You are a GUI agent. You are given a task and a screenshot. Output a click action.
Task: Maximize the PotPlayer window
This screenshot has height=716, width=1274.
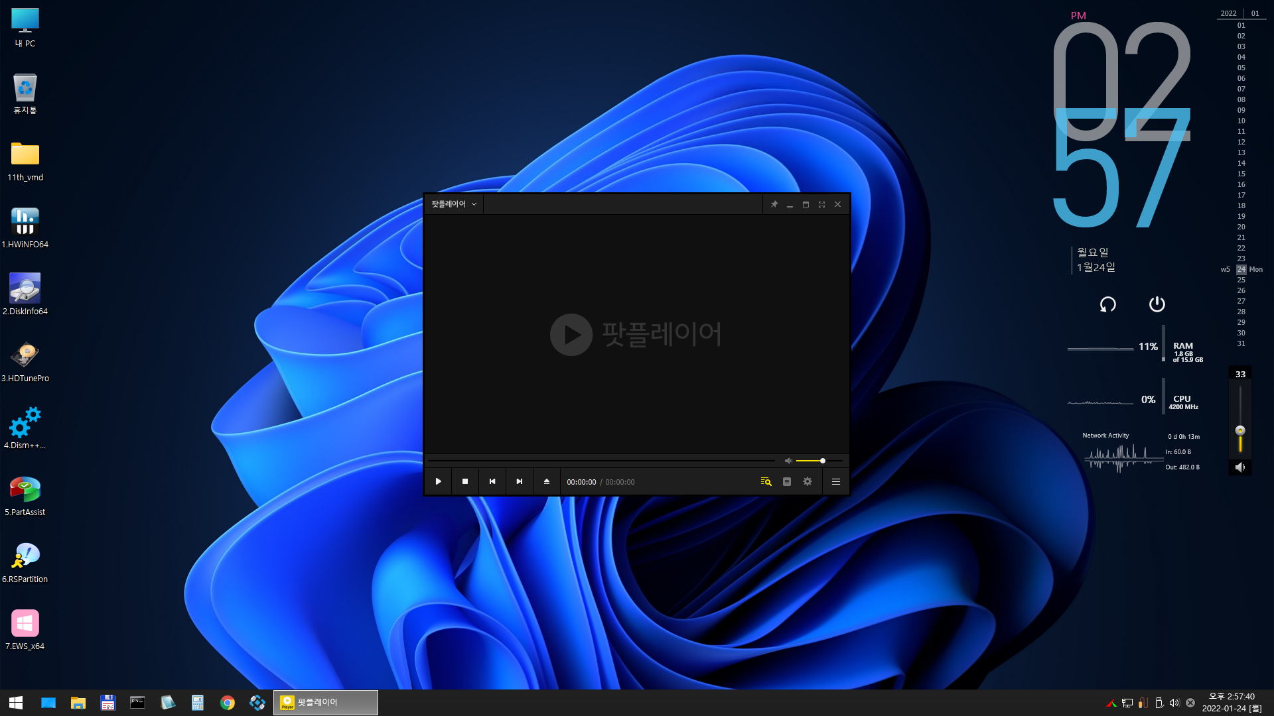806,204
